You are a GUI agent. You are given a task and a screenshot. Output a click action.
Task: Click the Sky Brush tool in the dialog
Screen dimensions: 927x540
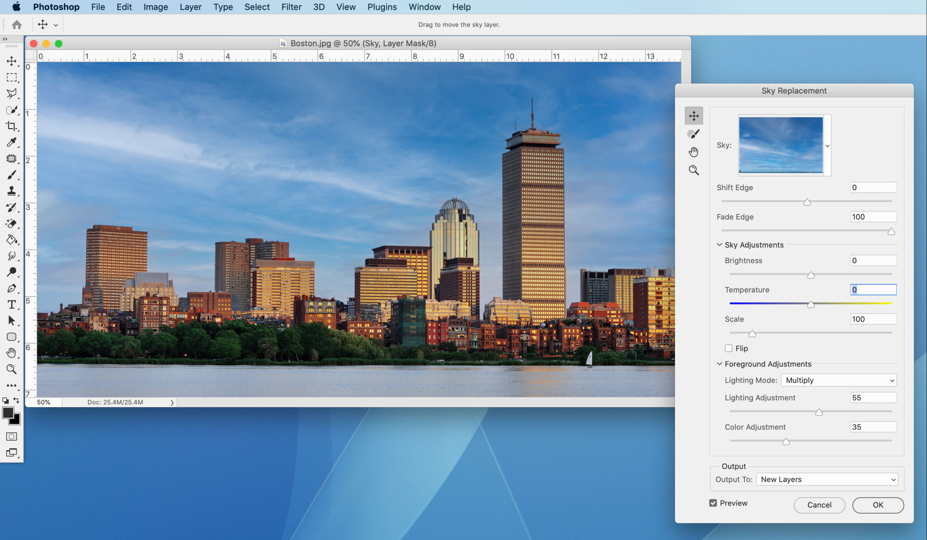point(694,134)
